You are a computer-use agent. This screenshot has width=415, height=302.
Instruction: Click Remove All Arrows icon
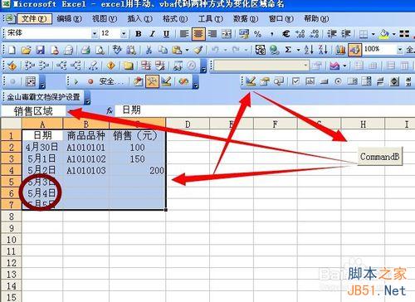tap(93, 66)
